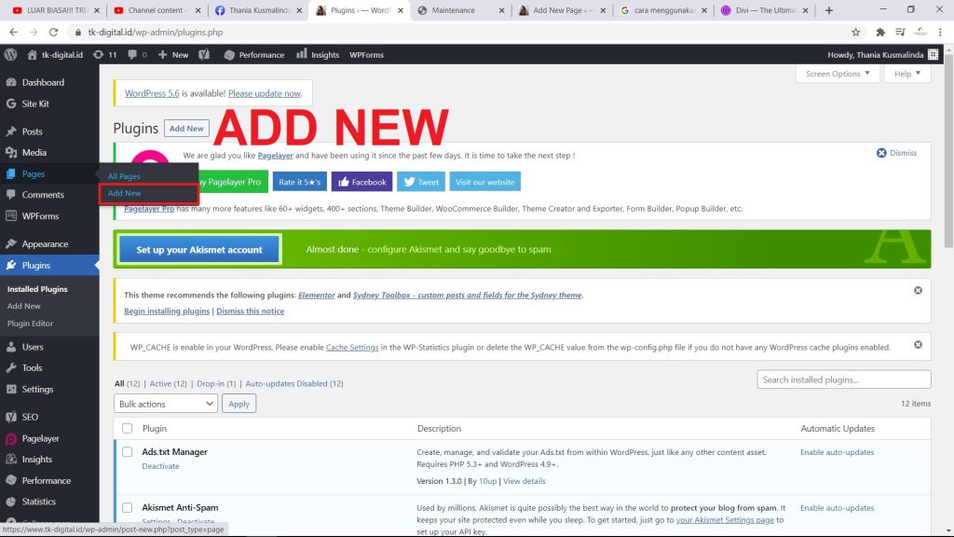Viewport: 954px width, 537px height.
Task: Click Set up your Akismet account
Action: pos(199,250)
